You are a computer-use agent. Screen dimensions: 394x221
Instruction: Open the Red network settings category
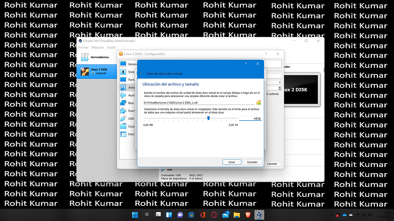point(128,103)
